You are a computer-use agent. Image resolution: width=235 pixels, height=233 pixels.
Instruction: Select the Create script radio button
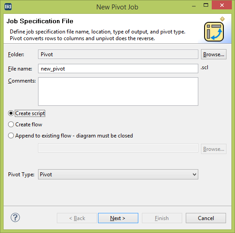click(11, 113)
